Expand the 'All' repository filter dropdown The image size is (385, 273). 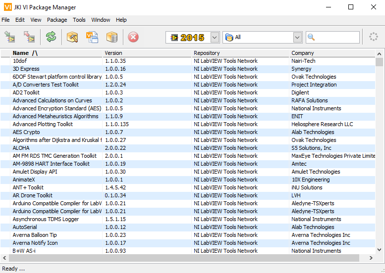click(297, 37)
